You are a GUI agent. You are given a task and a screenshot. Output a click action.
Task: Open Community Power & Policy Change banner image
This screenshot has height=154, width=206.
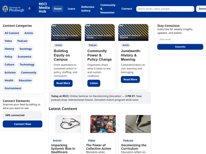(x=100, y=32)
